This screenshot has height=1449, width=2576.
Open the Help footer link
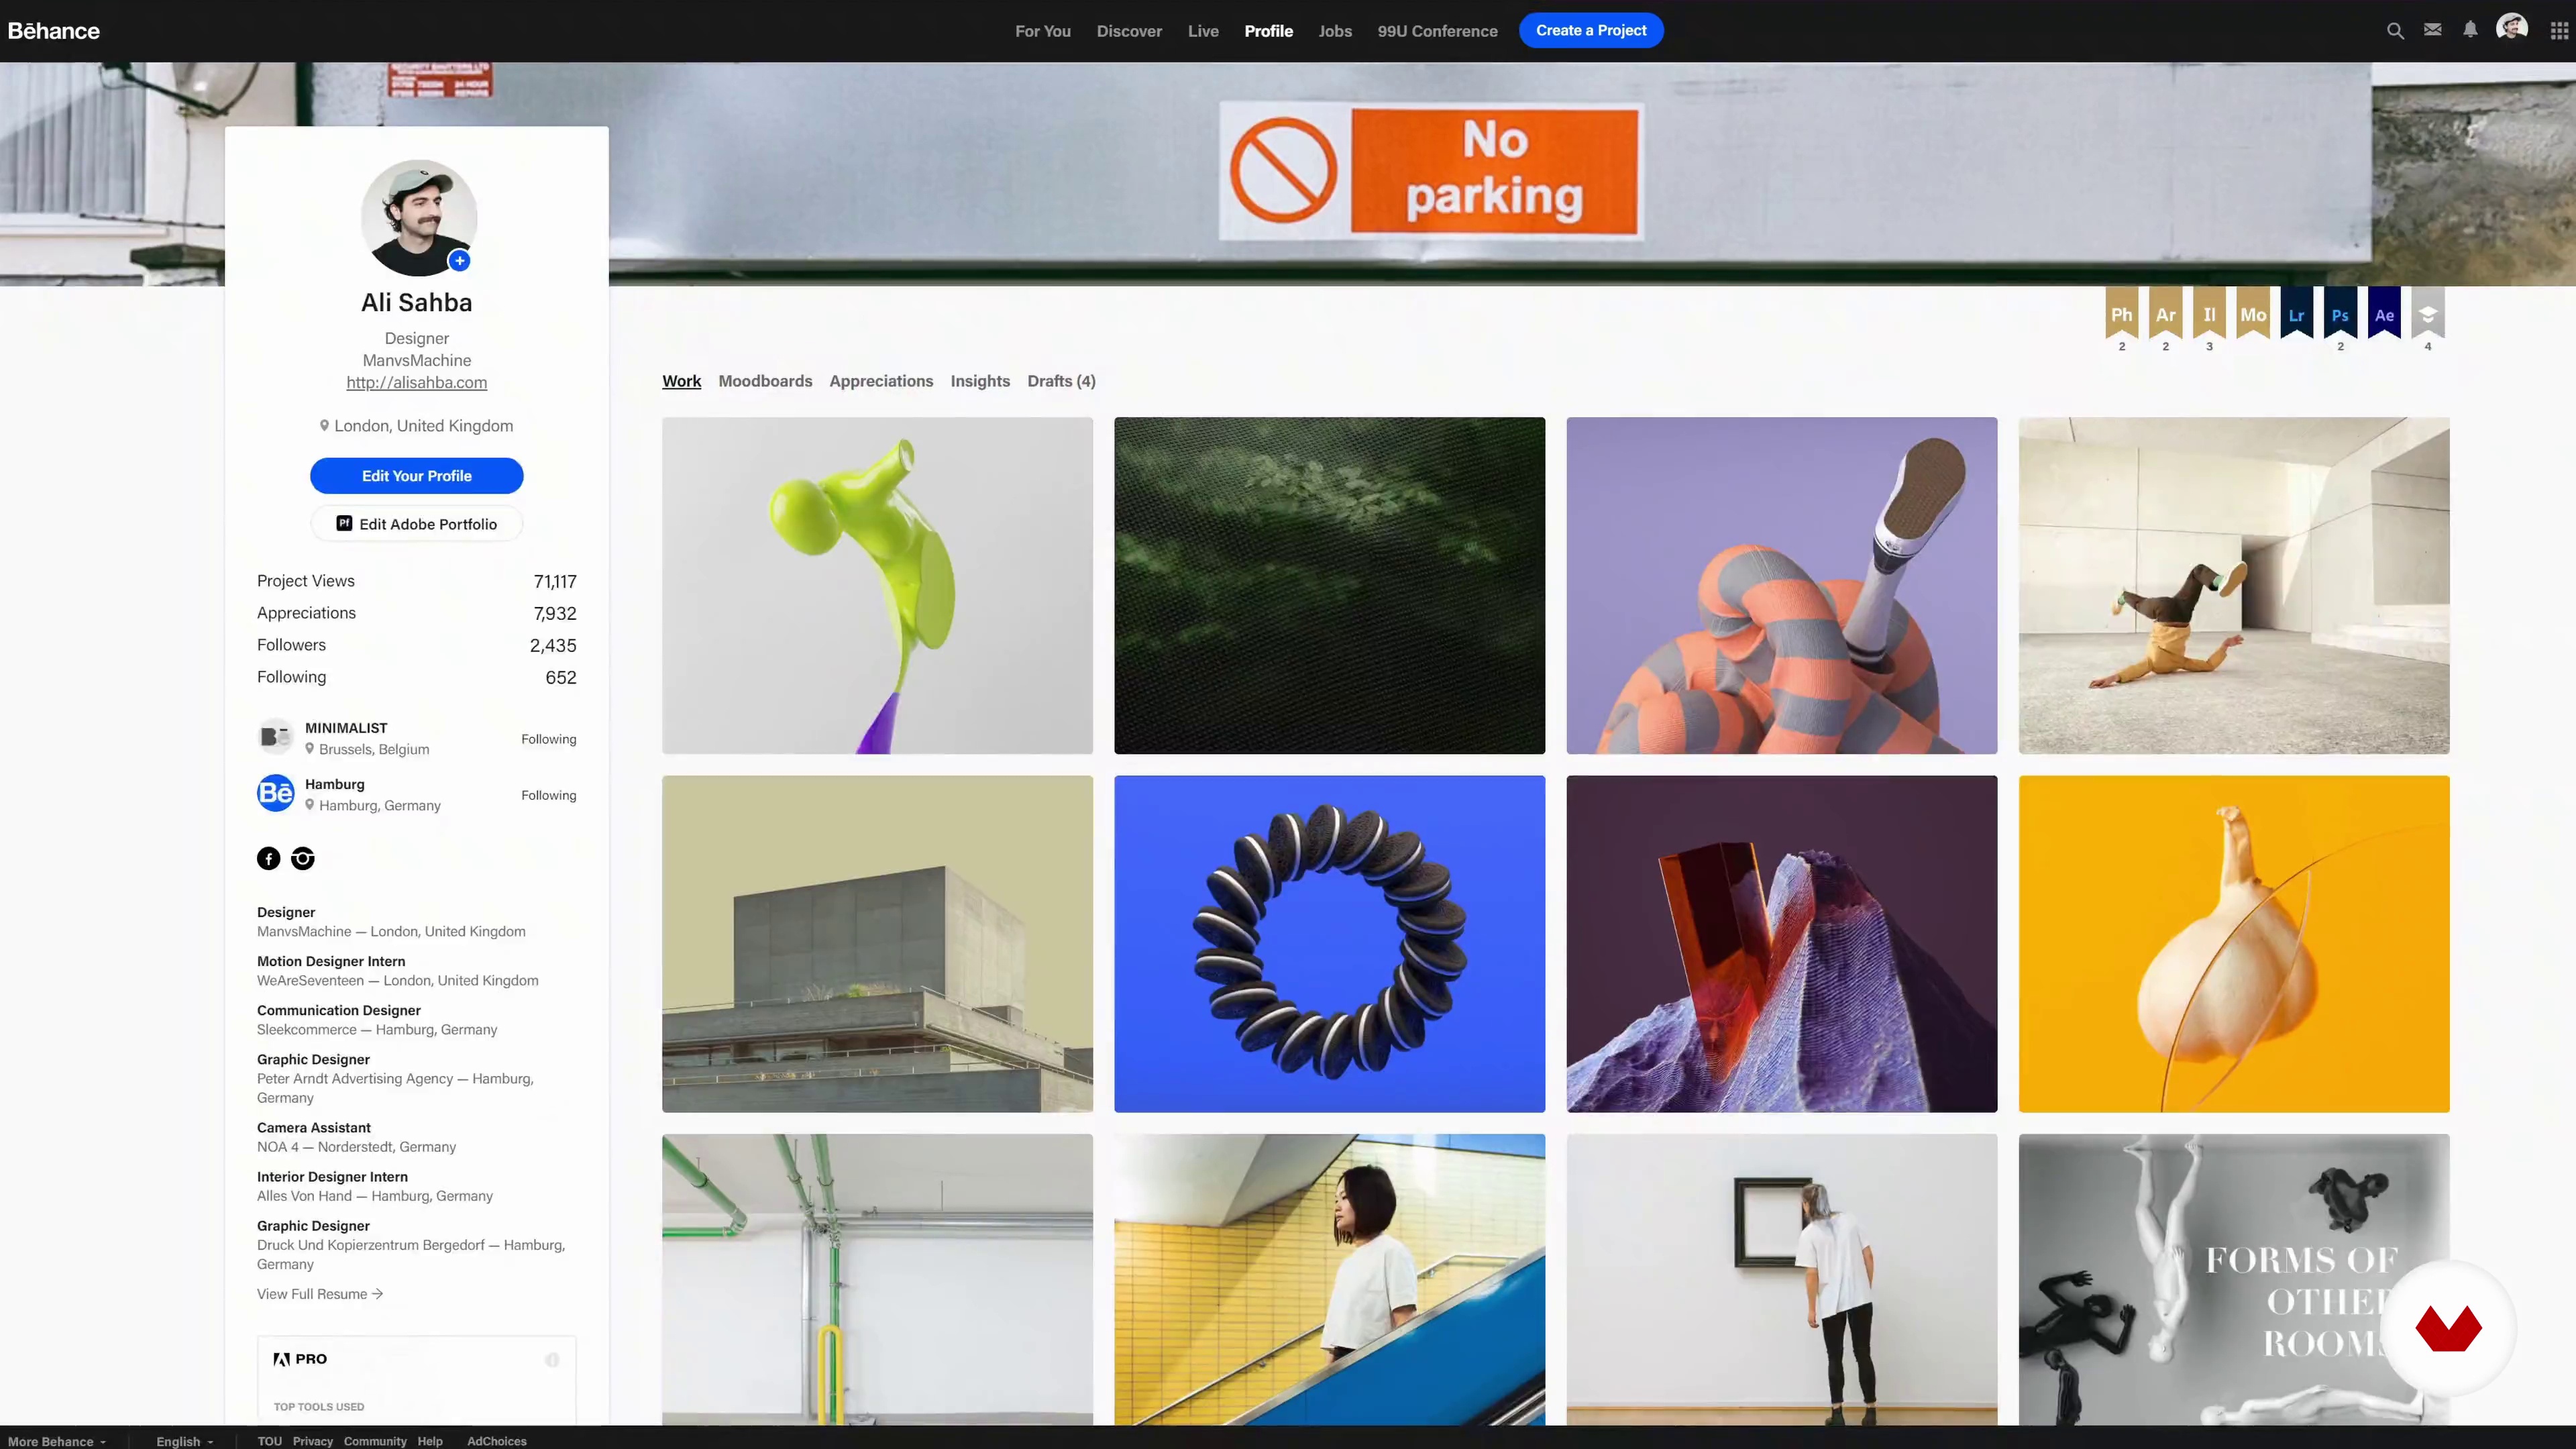point(430,1441)
